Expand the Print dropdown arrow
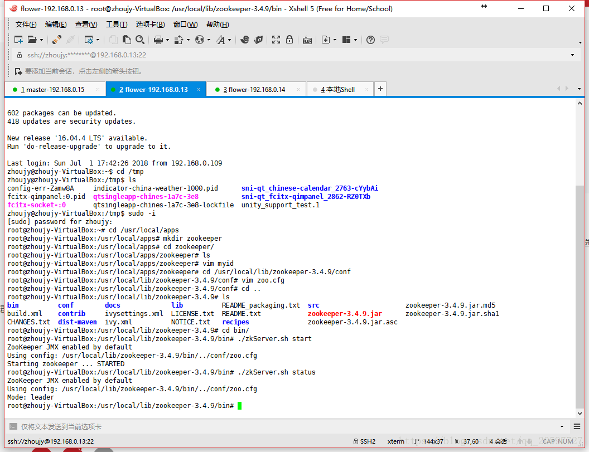Screen dimensions: 589x452 tap(167, 40)
